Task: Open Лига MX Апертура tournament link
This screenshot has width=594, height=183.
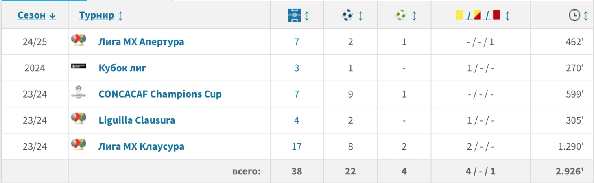Action: pos(141,42)
